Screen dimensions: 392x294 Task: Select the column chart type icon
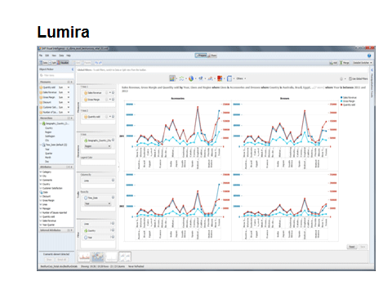tap(172, 78)
